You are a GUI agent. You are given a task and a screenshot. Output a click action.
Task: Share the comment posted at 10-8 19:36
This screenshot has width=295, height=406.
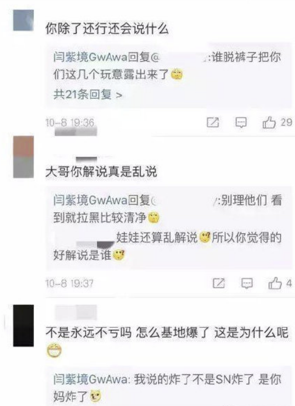[x=213, y=122]
